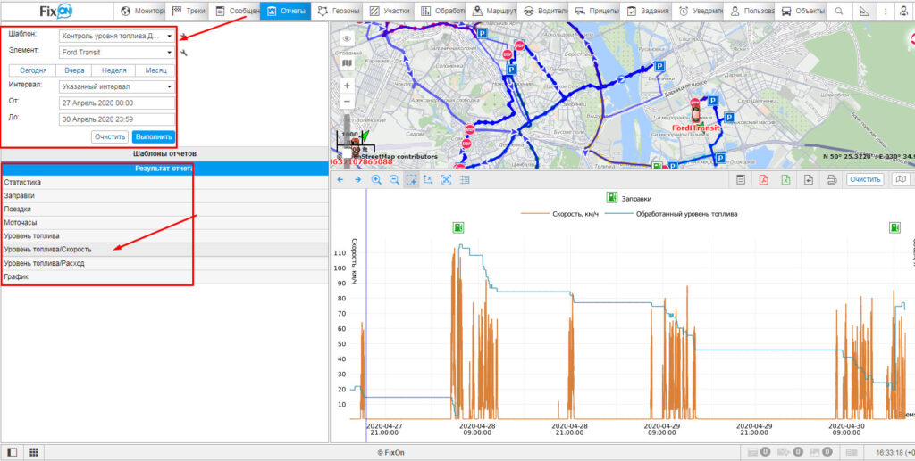The width and height of the screenshot is (915, 461).
Task: Open the search magnifier in top bar
Action: tap(838, 12)
